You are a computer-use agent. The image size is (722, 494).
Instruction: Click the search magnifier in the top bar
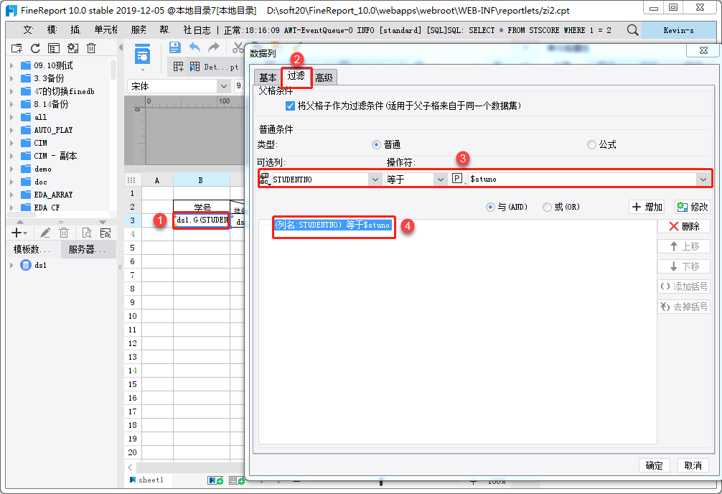[633, 30]
